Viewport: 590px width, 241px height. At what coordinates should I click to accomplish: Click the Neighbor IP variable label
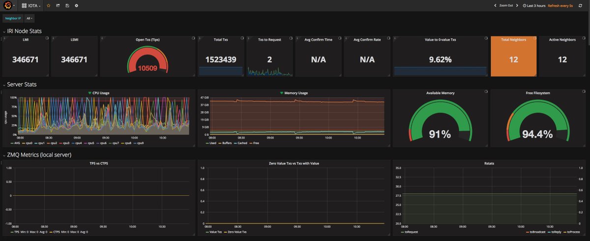pyautogui.click(x=13, y=18)
